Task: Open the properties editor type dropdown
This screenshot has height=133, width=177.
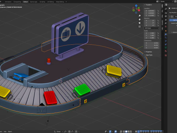Action: (x=167, y=4)
